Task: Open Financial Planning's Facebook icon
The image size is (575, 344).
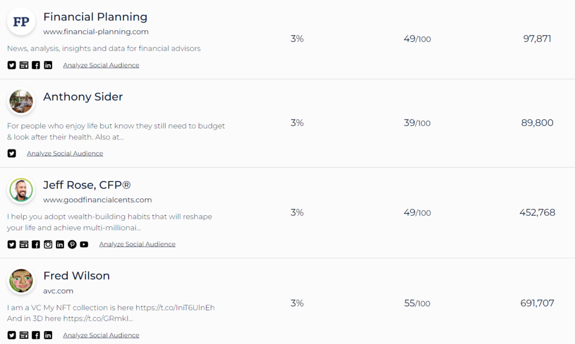Action: pyautogui.click(x=36, y=65)
